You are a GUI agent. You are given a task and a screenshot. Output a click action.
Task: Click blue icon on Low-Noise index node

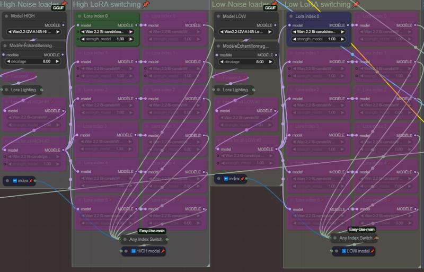(x=226, y=179)
